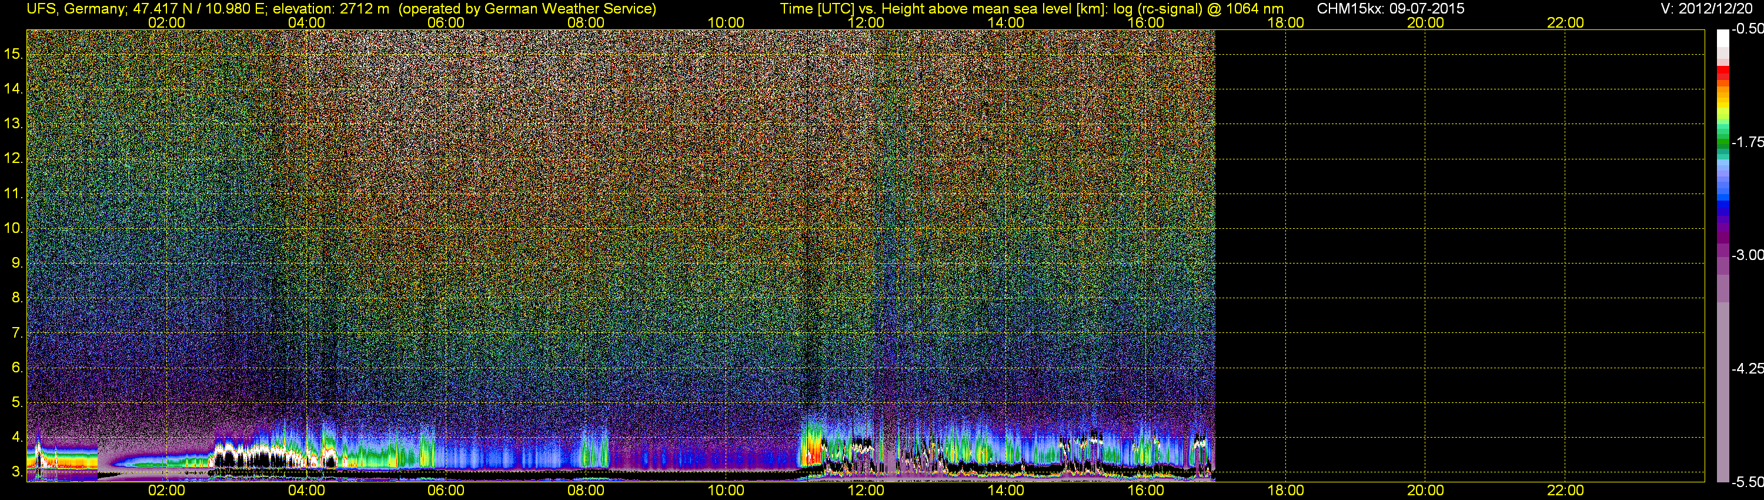Screen dimensions: 1764x500
Task: Click the 11. km height axis label
Action: 14,193
